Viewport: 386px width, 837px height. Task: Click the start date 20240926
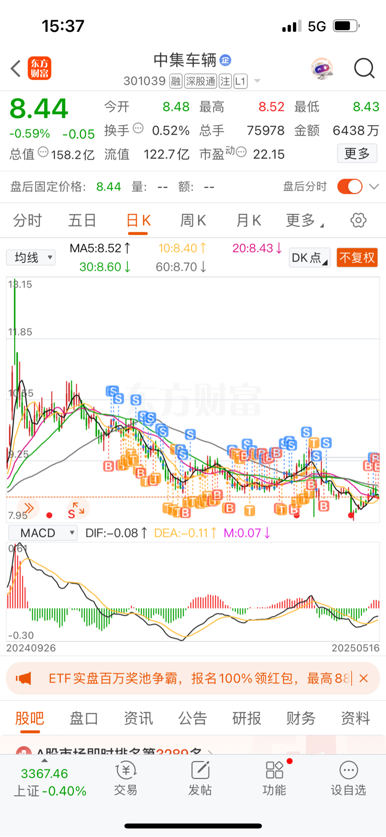point(31,648)
